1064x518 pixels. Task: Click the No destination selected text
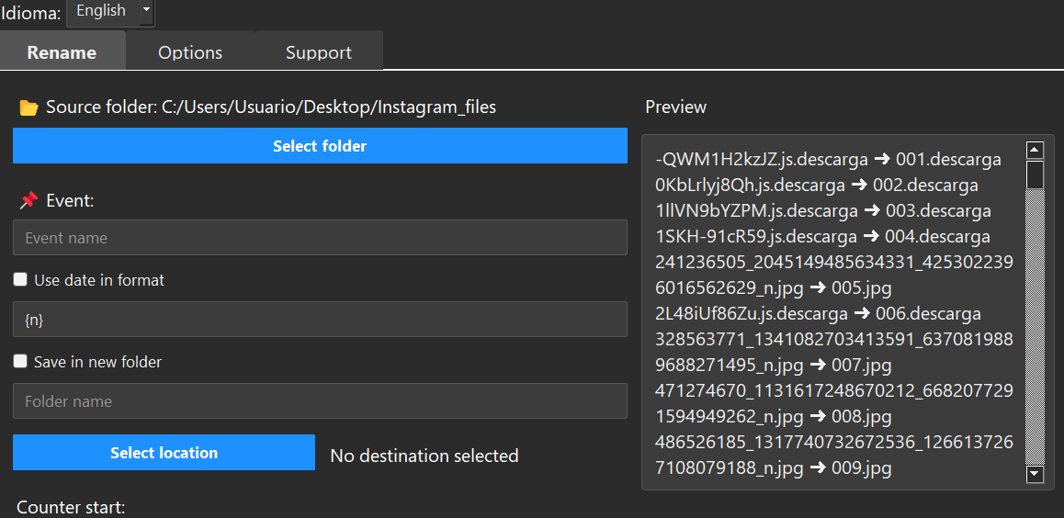(x=424, y=456)
